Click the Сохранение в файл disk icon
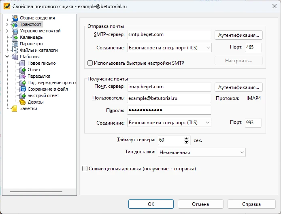The width and height of the screenshot is (281, 214). (x=22, y=89)
